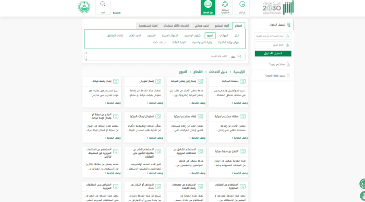
Task: Expand وصف الخدمة for إصدار رخصة قيادة
Action: [x=113, y=103]
